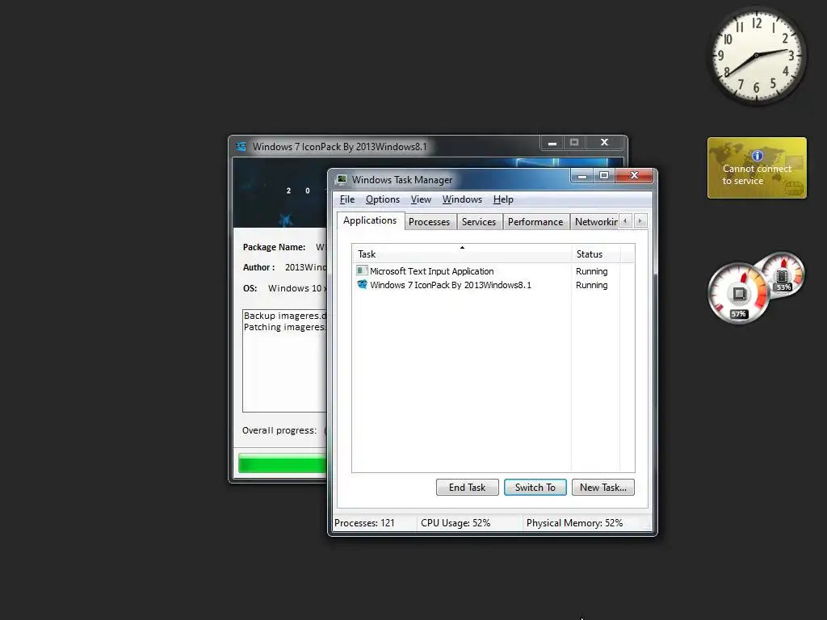The height and width of the screenshot is (620, 827).
Task: Click the Task Manager title bar icon
Action: 342,180
